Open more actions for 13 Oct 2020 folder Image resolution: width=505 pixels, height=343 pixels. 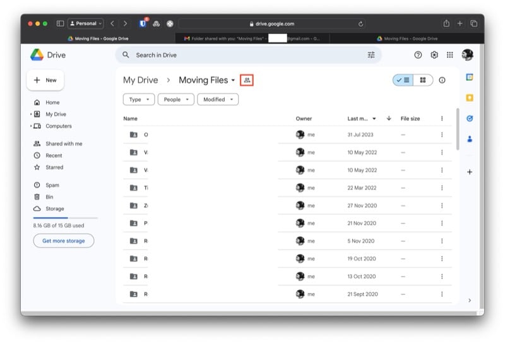(442, 277)
